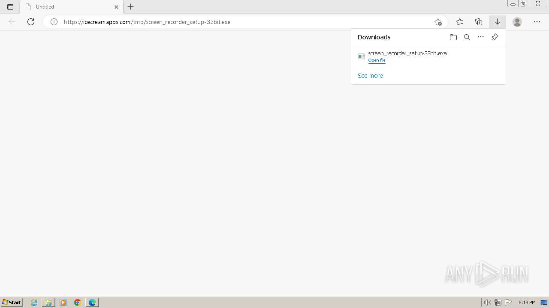Launch Google Chrome from taskbar

[78, 302]
